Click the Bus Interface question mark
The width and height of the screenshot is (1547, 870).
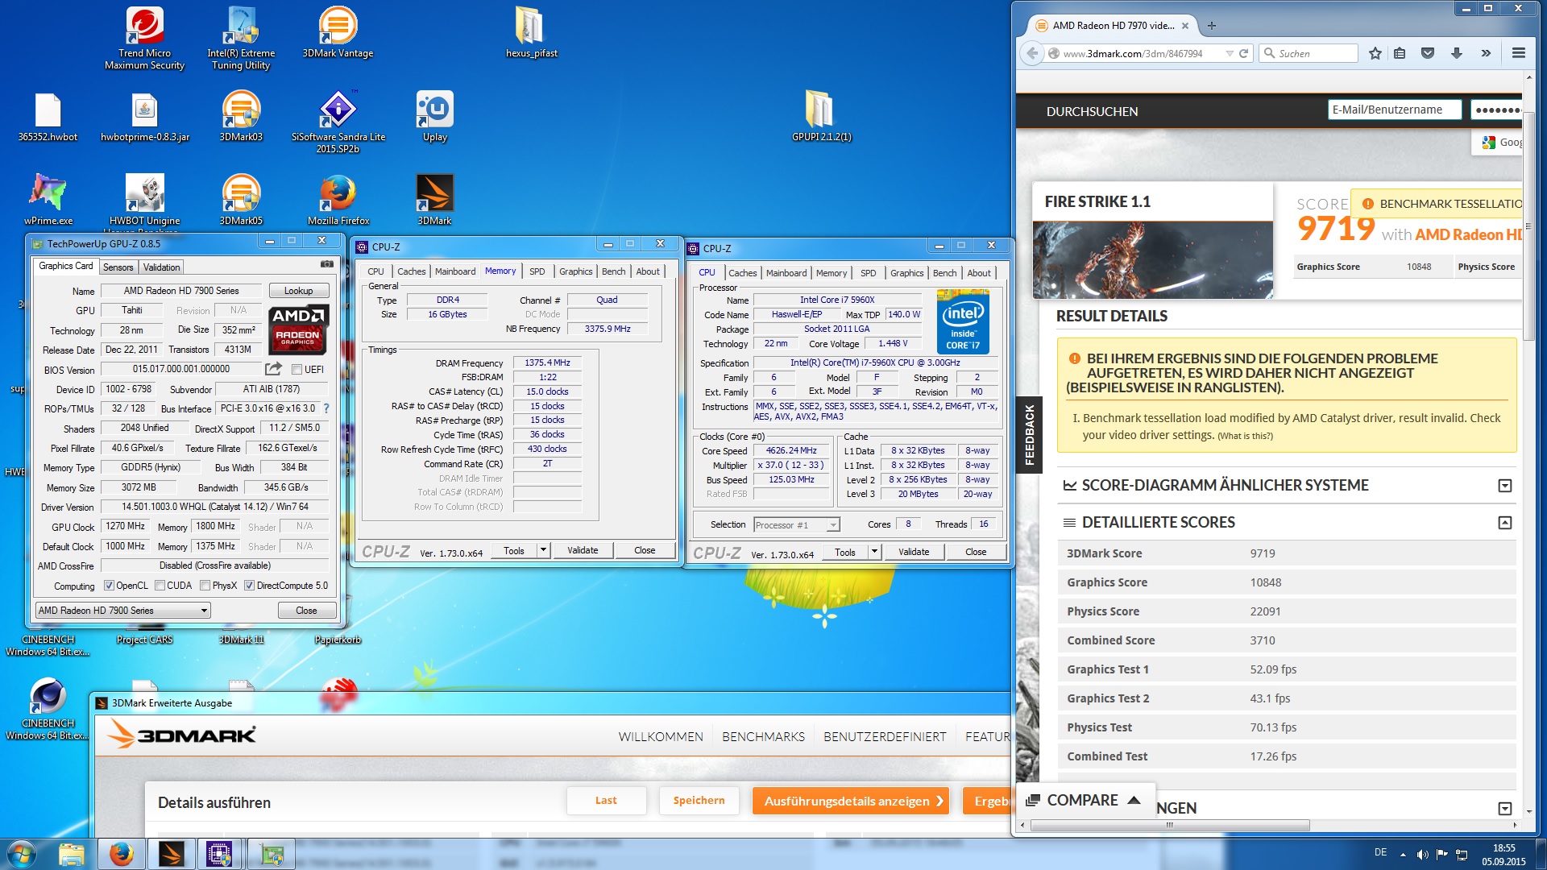point(326,408)
